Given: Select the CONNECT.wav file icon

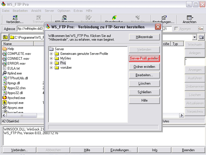Looking at the screenshot, I should tap(4, 59).
